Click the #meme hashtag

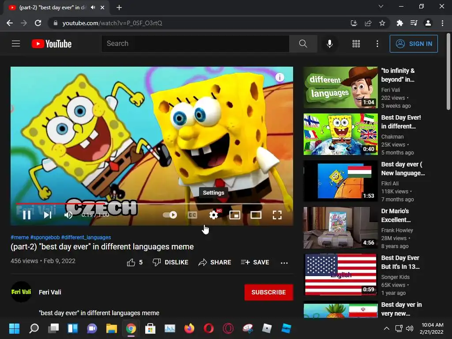click(19, 237)
